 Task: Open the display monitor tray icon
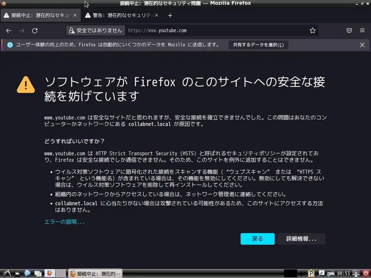(x=356, y=274)
